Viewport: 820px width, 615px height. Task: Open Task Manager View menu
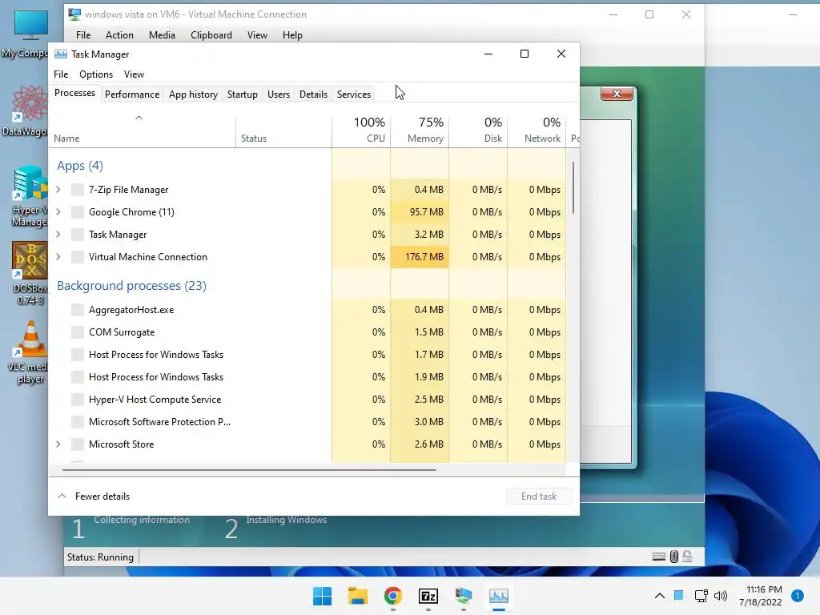(x=134, y=74)
